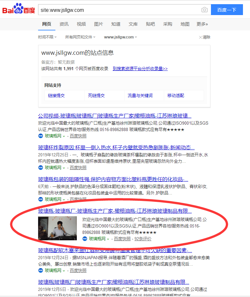This screenshot has width=250, height=297.
Task: Open 百度快照 under 玻璃瓶配软木塞 result
Action: 78,270
